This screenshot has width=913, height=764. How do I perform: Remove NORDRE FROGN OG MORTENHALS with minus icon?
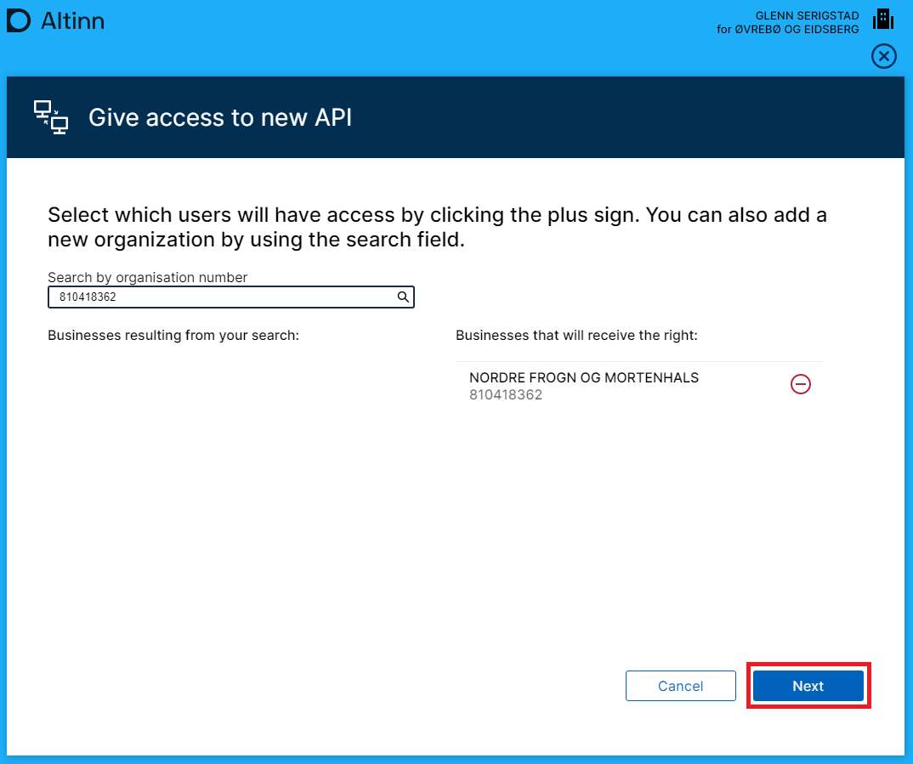tap(801, 384)
